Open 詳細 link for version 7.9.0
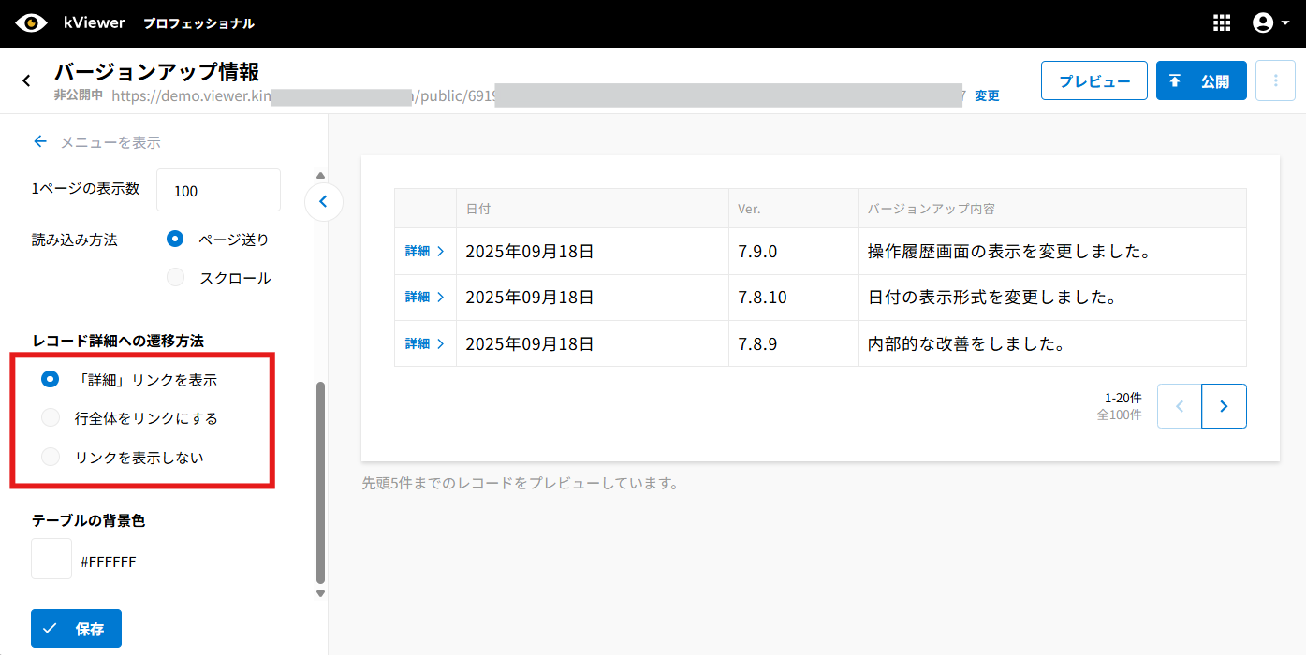This screenshot has width=1306, height=655. (x=424, y=252)
